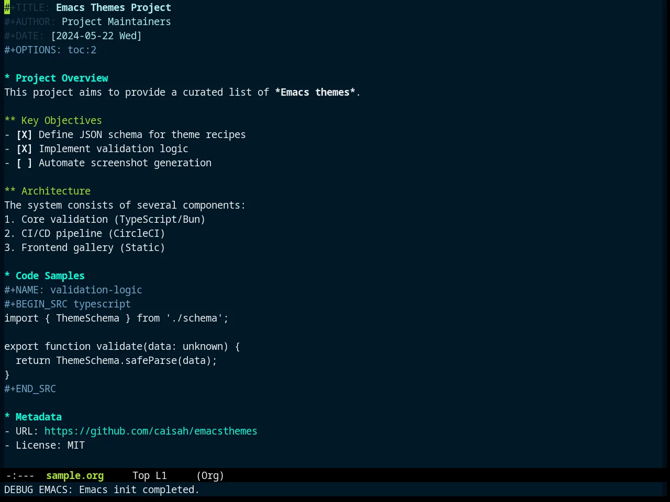Click the echo area message 'Emacs init completed.'

pos(139,490)
